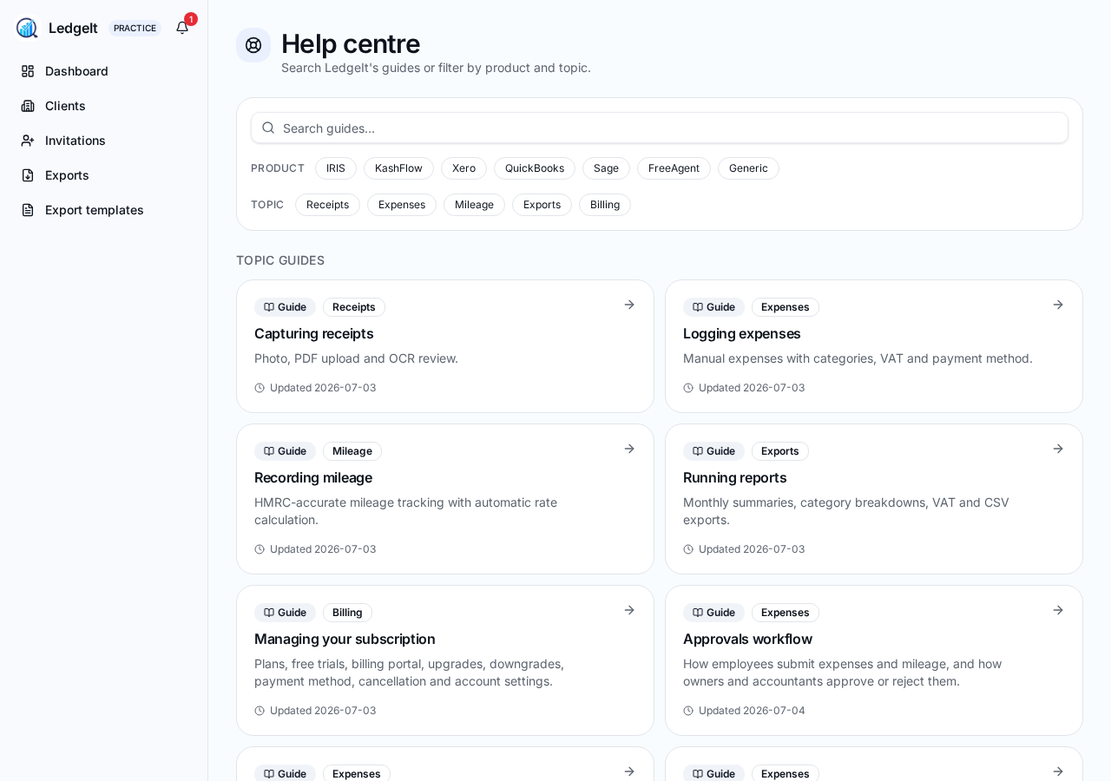Click the Invitations user-plus icon
This screenshot has width=1111, height=781.
(28, 141)
